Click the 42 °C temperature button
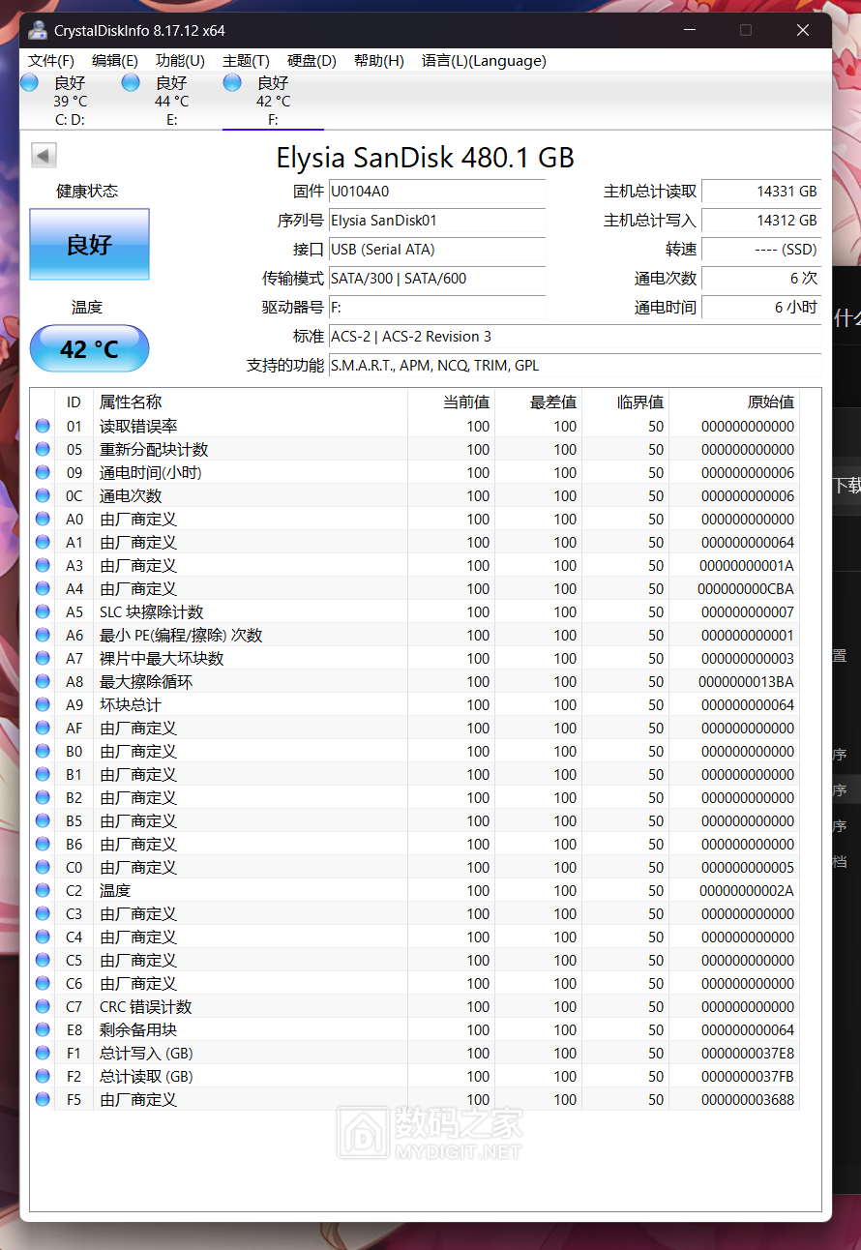The height and width of the screenshot is (1250, 861). click(x=89, y=348)
